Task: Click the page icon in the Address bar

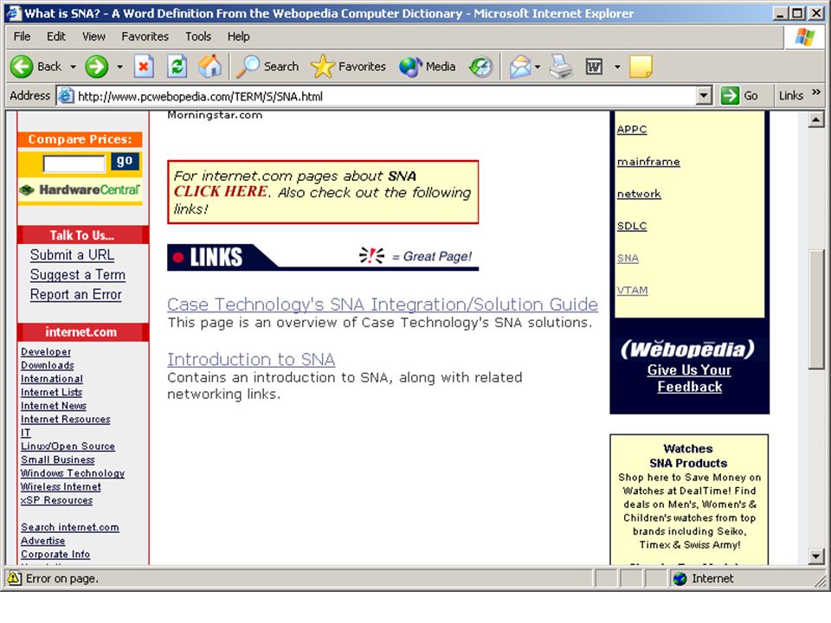Action: (66, 96)
